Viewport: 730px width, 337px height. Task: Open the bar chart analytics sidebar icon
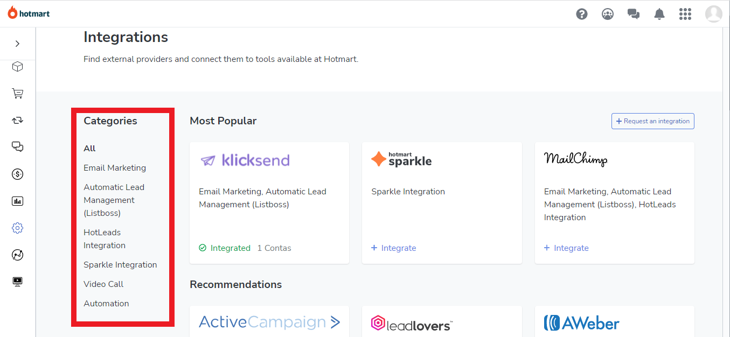pos(18,201)
